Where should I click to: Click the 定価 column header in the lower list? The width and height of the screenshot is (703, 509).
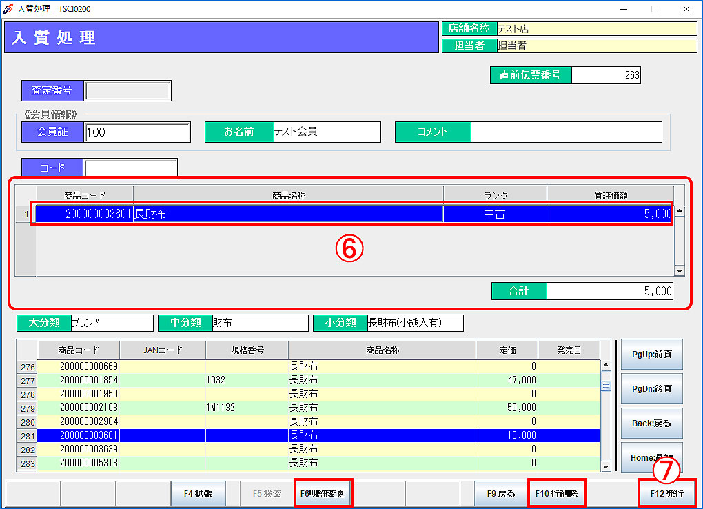pos(507,350)
